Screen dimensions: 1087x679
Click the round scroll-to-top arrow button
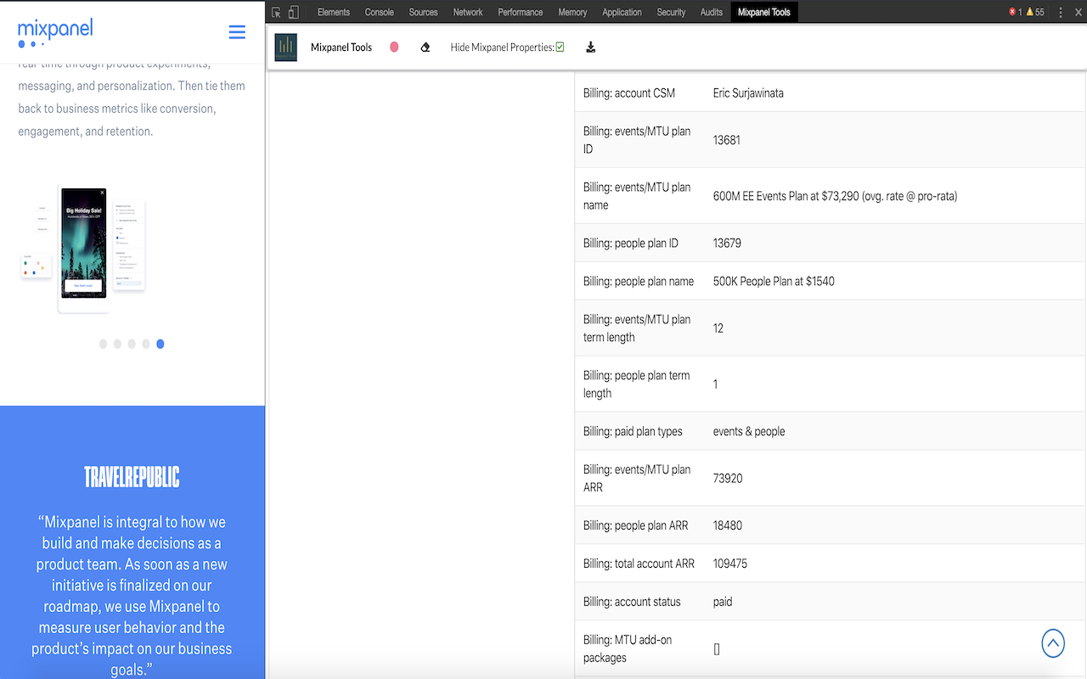pos(1053,643)
